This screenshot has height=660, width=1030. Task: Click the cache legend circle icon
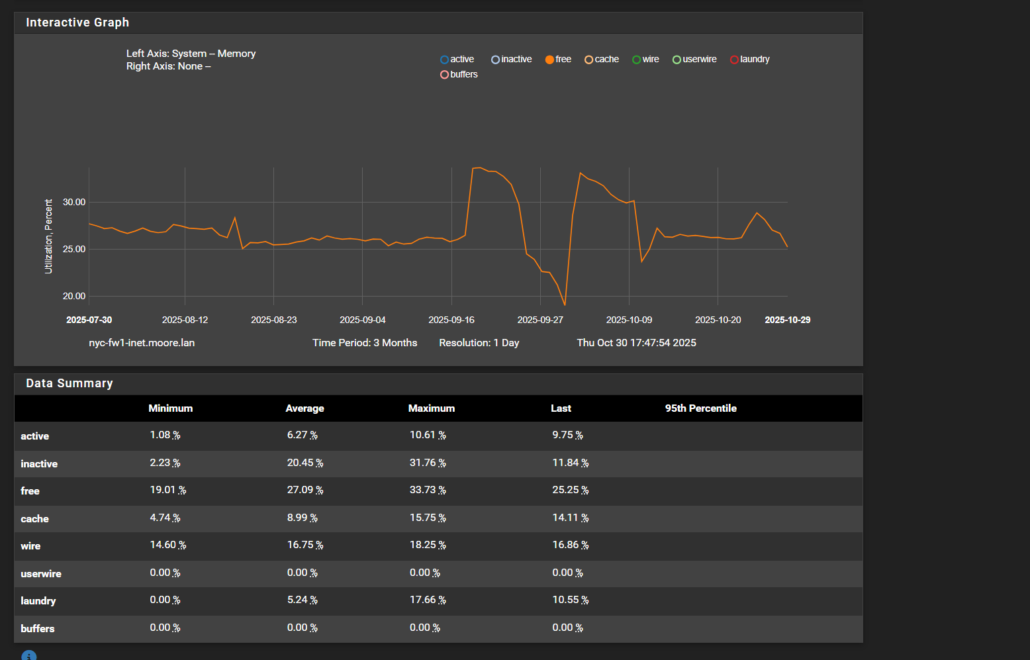tap(588, 60)
